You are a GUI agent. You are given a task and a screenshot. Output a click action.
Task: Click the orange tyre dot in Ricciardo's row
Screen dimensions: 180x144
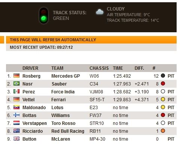pyautogui.click(x=163, y=131)
